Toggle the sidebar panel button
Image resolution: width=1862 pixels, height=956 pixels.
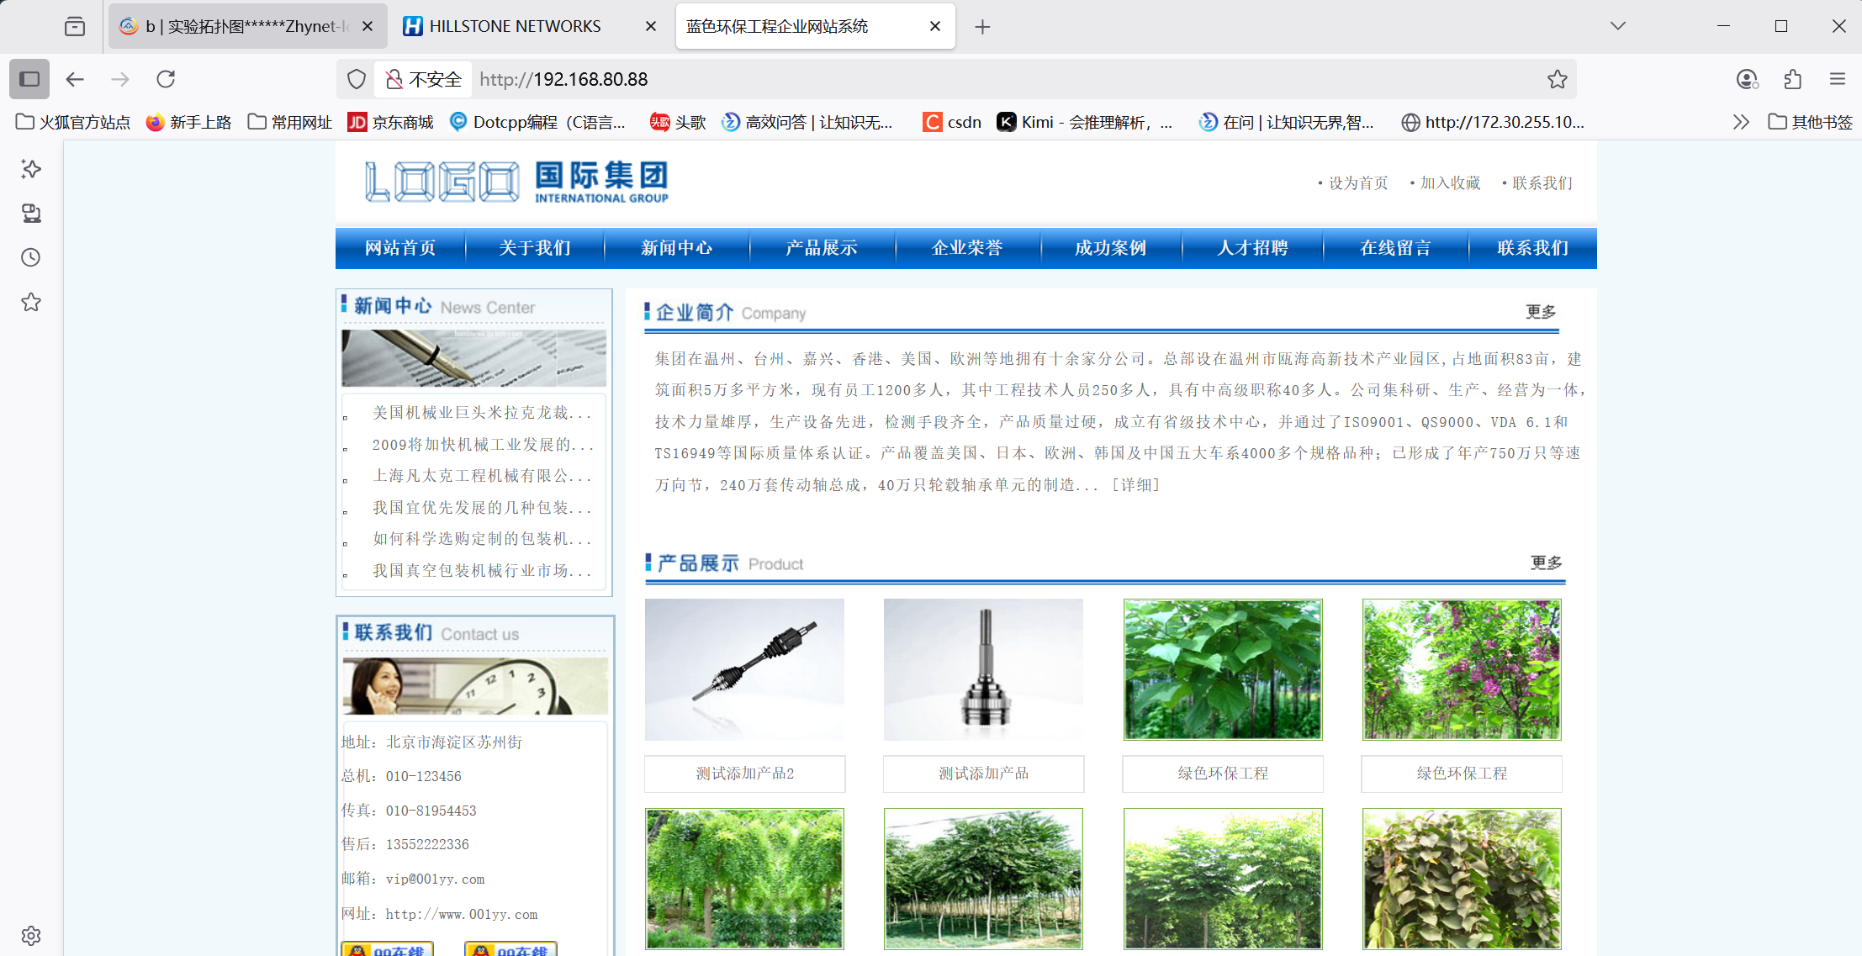(x=29, y=79)
